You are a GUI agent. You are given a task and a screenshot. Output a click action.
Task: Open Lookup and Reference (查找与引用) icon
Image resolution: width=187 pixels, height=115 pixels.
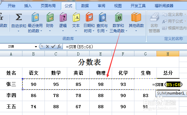tap(102, 17)
